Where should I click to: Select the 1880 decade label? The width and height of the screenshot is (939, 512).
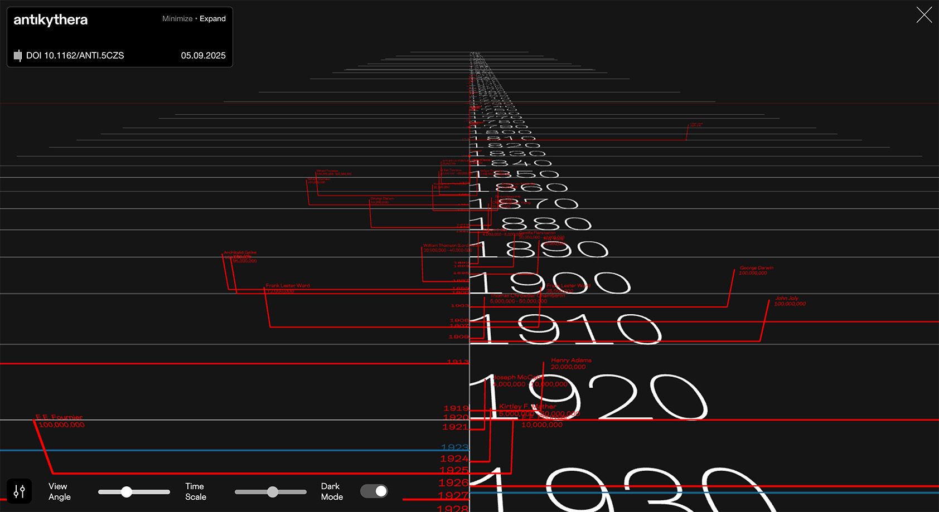pyautogui.click(x=531, y=223)
